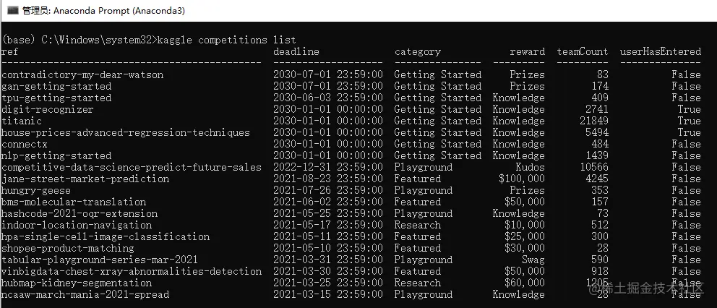Click the jane-street-market-prediction entry
Viewport: 717px width, 308px height.
click(x=85, y=179)
